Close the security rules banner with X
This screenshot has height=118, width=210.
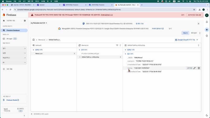(198, 23)
